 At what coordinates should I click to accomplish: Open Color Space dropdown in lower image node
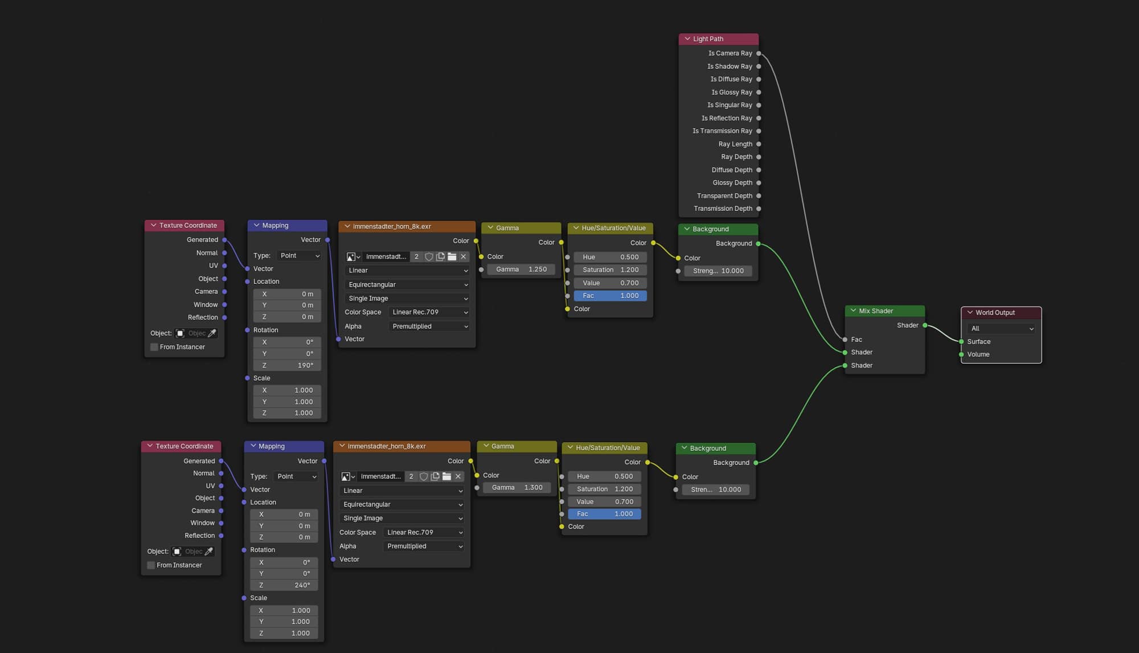(424, 533)
